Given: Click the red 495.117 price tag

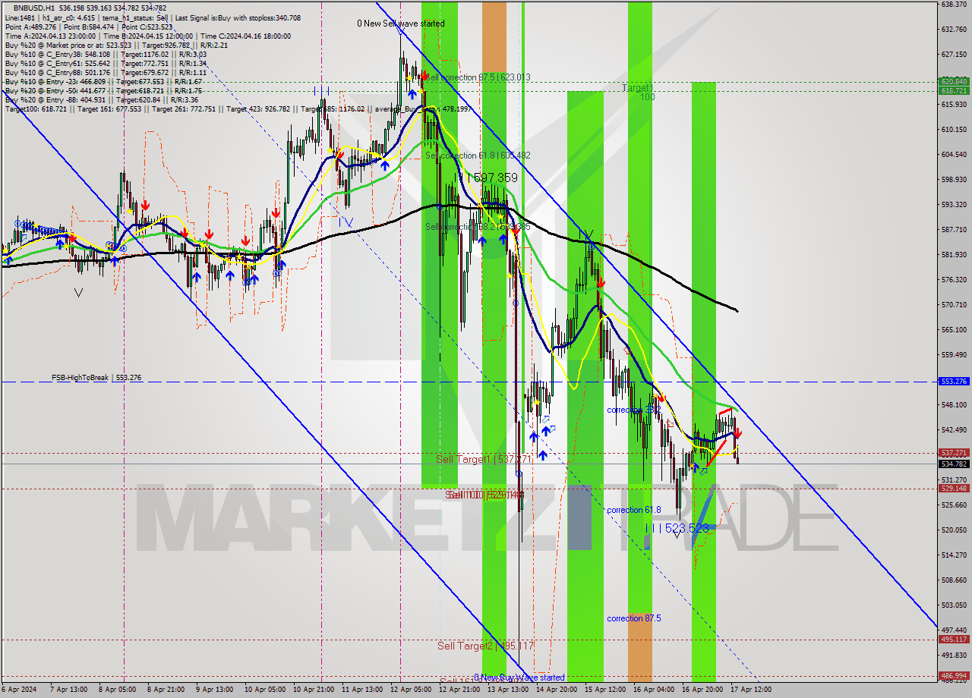Looking at the screenshot, I should pyautogui.click(x=954, y=640).
